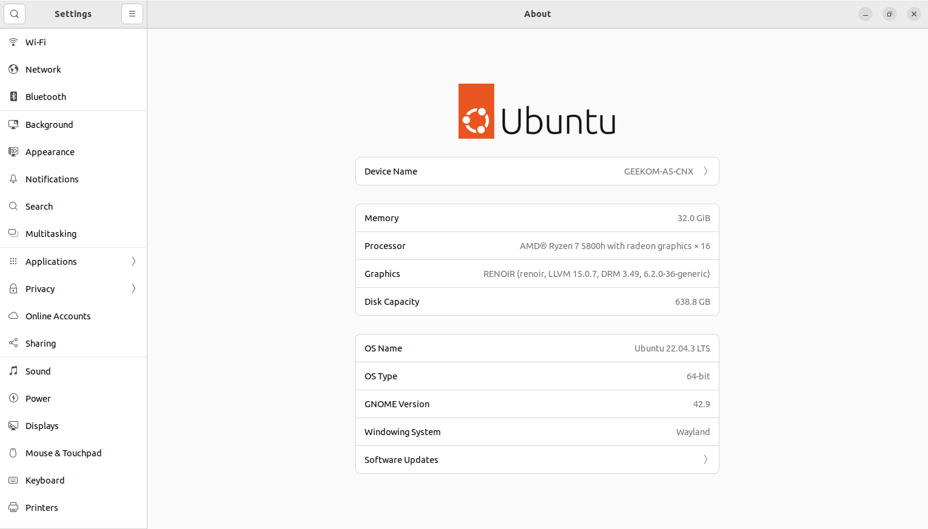Click the Disk Capacity value 638.8 GB
928x529 pixels.
pos(693,302)
